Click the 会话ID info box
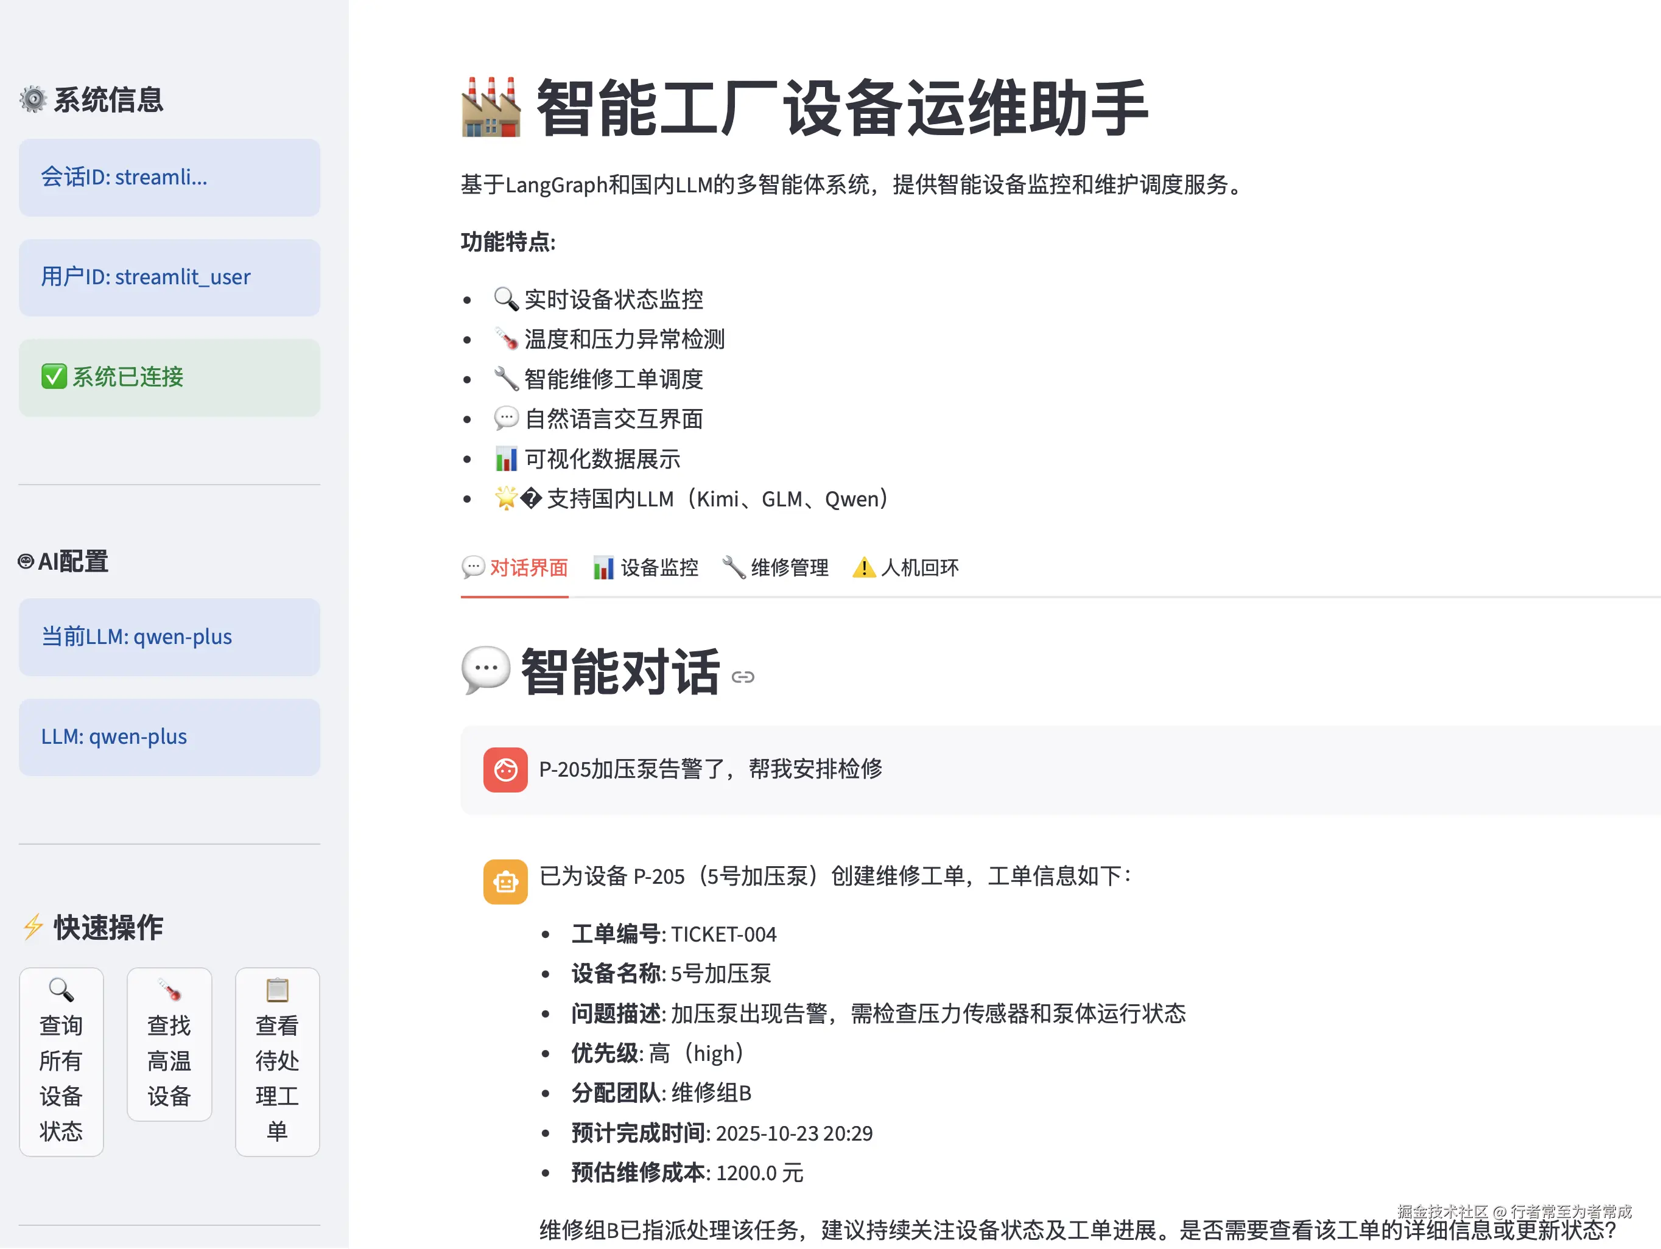 click(x=170, y=178)
